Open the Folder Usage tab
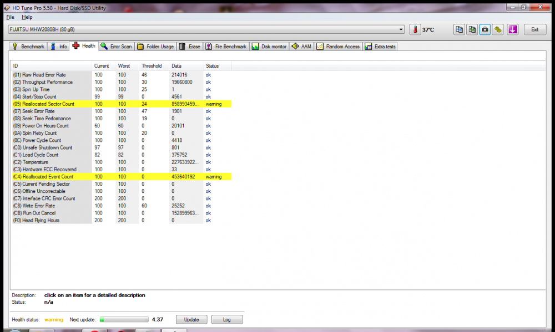 [155, 47]
